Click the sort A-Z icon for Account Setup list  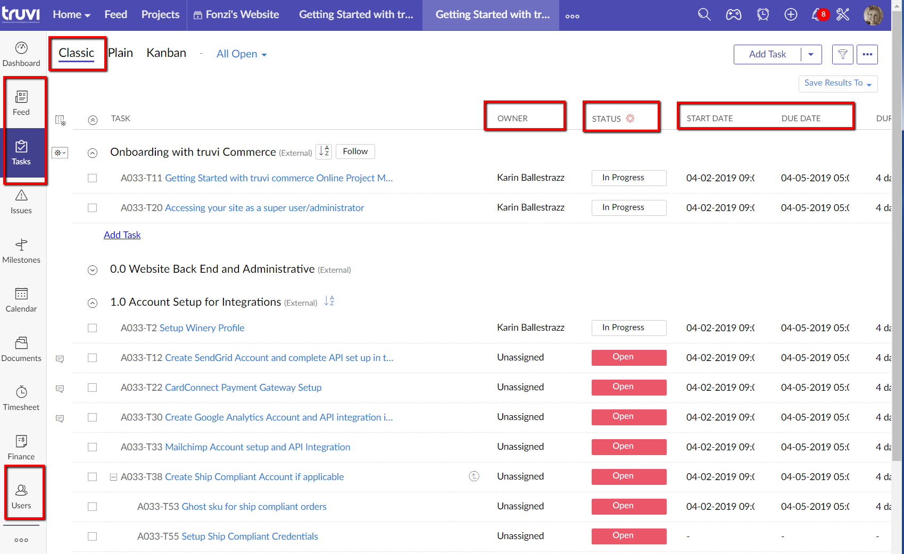pyautogui.click(x=329, y=301)
